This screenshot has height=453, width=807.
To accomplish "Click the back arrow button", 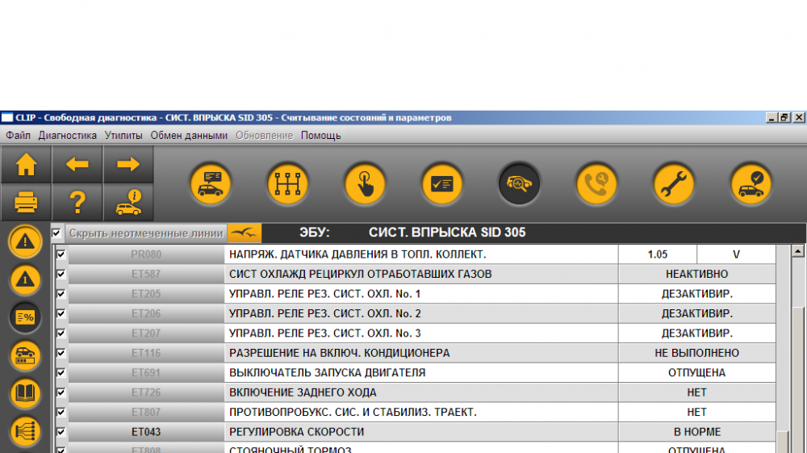I will point(77,165).
